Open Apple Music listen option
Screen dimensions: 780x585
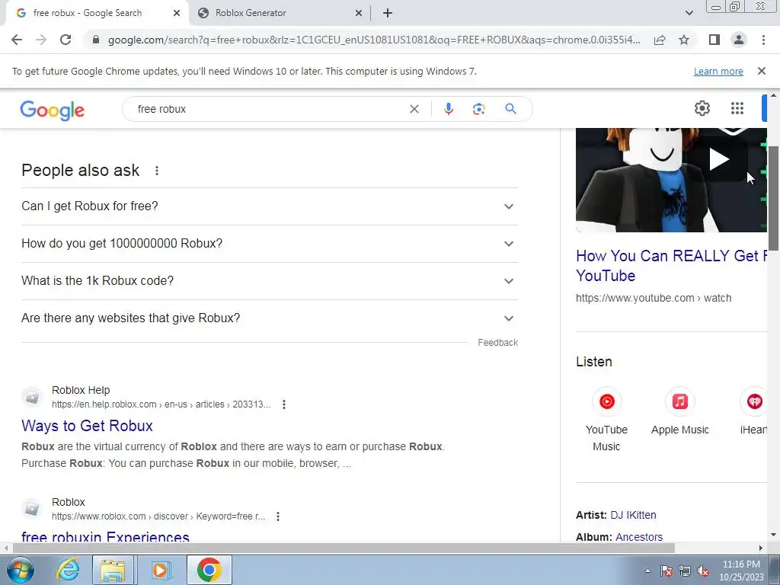tap(680, 412)
